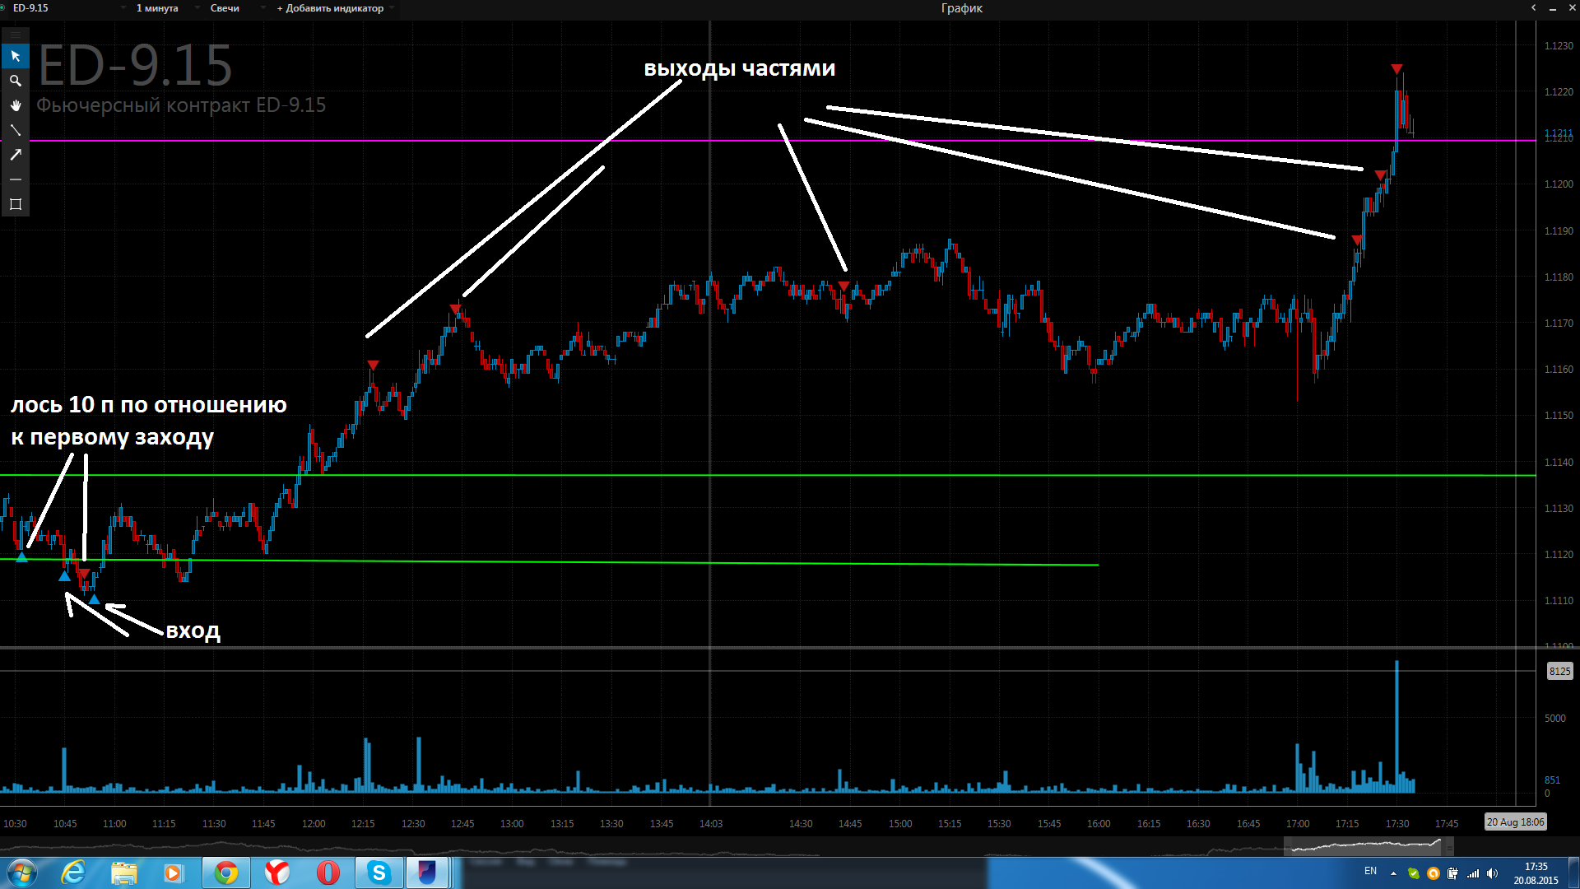Switch to trading terminal taskbar button
Viewport: 1580px width, 889px height.
point(427,873)
